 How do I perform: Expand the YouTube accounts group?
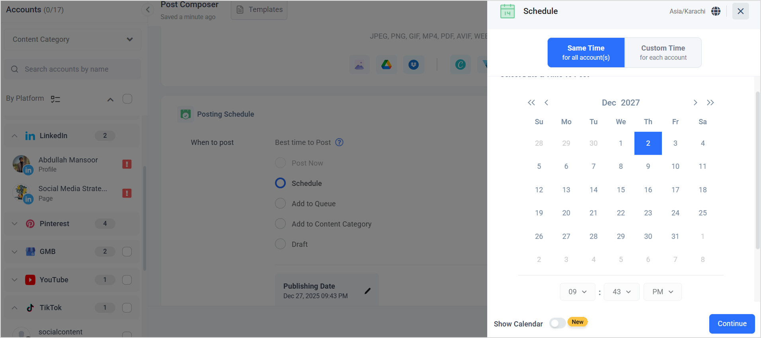pyautogui.click(x=15, y=280)
